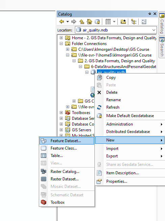This screenshot has width=165, height=221.
Task: Click the Back arrow in Catalog toolbar
Action: click(x=62, y=22)
